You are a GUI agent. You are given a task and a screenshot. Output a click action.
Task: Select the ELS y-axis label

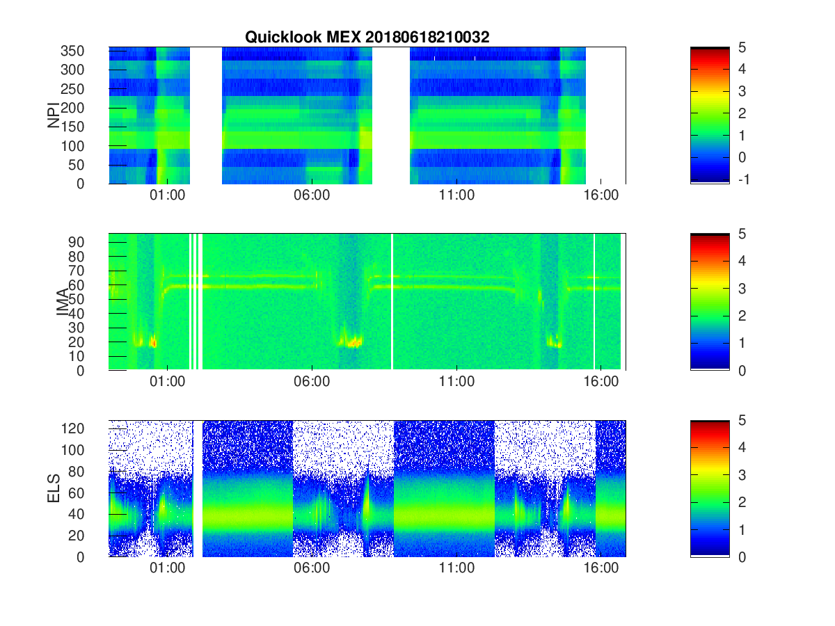54,488
